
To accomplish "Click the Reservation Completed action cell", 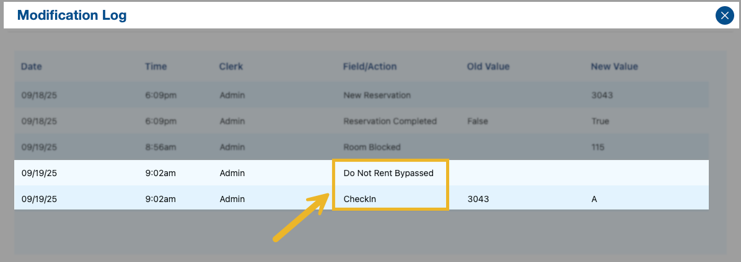I will (390, 122).
